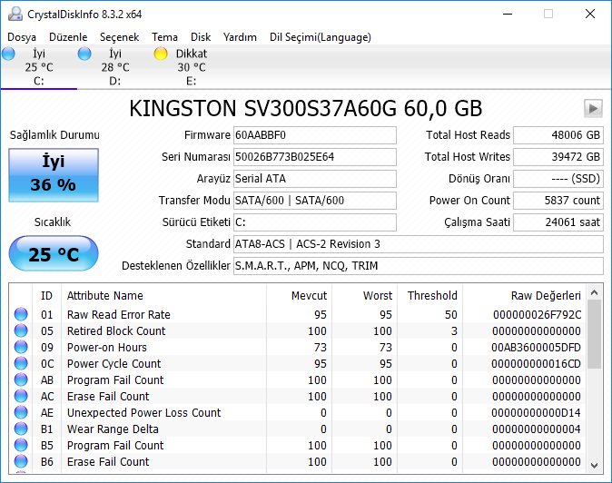The height and width of the screenshot is (483, 612).
Task: Click status orb of B6 Erase Fail Count row
Action: click(x=21, y=462)
